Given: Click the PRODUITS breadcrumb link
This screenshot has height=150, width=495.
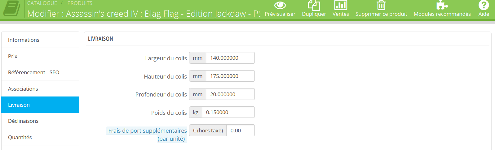Looking at the screenshot, I should point(80,3).
